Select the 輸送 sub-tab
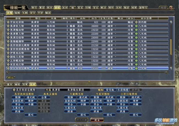The height and width of the screenshot is (126, 179). pos(48,13)
